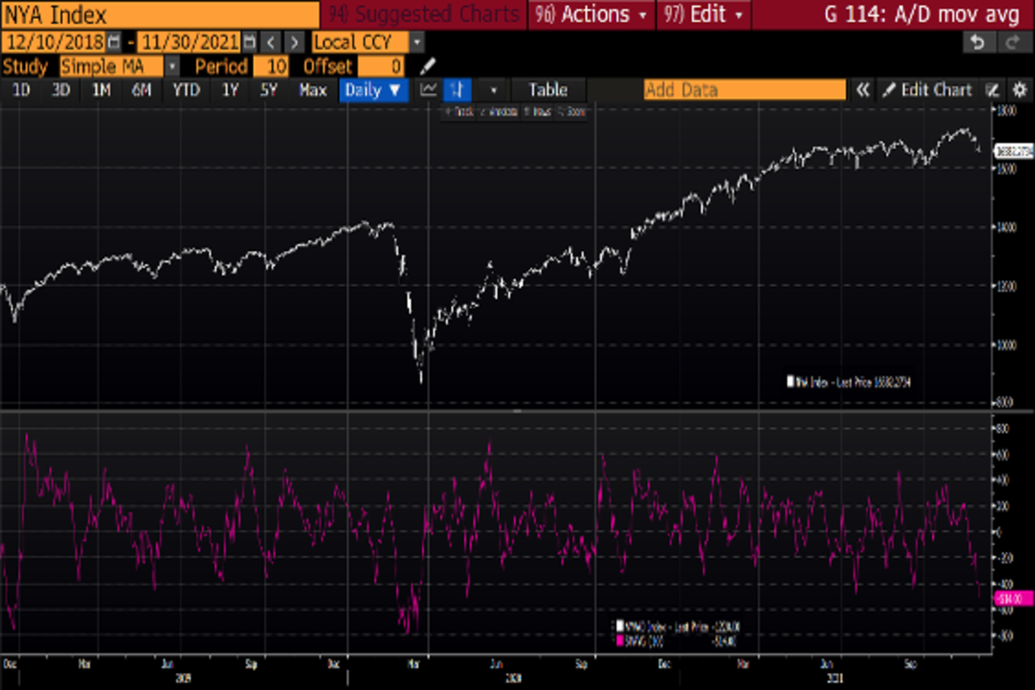Click the redo arrow icon
Image resolution: width=1035 pixels, height=690 pixels.
point(1011,42)
